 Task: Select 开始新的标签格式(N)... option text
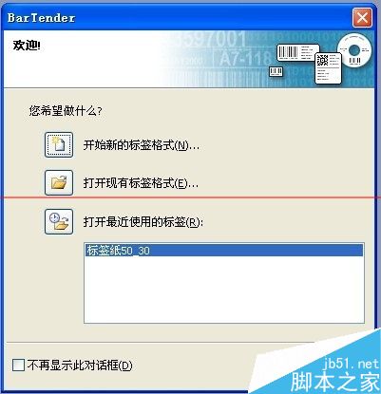click(x=142, y=145)
